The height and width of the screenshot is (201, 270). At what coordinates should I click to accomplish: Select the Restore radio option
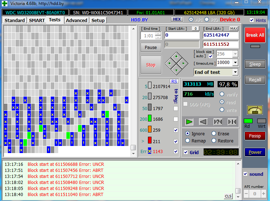[214, 141]
